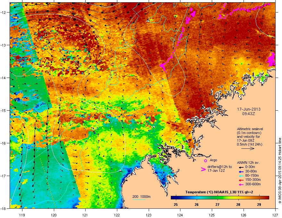Click the 'drifters@12h to' legend label

point(220,167)
